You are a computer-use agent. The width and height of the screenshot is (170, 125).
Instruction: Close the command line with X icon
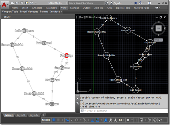[77, 99]
